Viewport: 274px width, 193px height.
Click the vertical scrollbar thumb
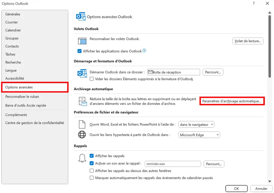[270, 46]
